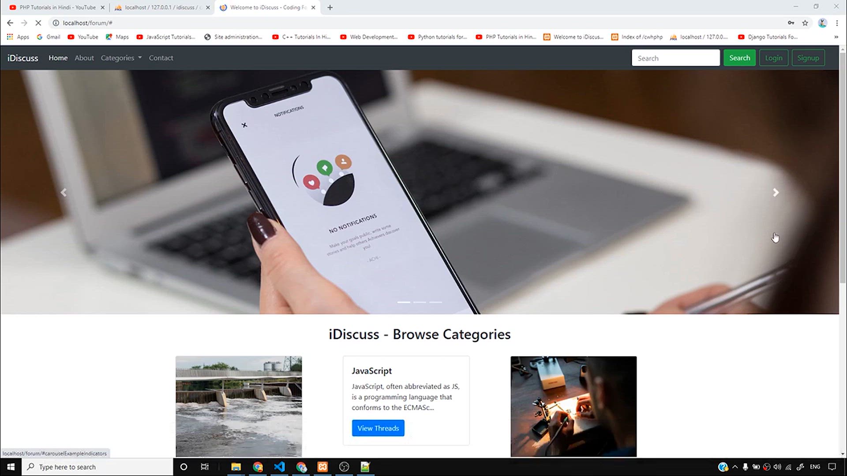This screenshot has height=476, width=847.
Task: Close the PHP Tutorials in Hindi tab
Action: tap(102, 7)
